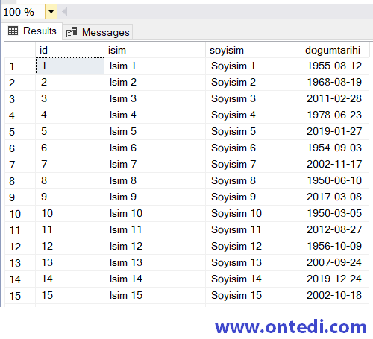Click date cell '2012-08-27'
The width and height of the screenshot is (373, 339).
pyautogui.click(x=335, y=230)
